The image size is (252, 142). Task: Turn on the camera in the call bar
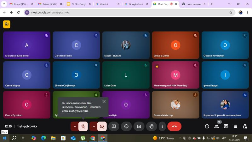coord(102,126)
